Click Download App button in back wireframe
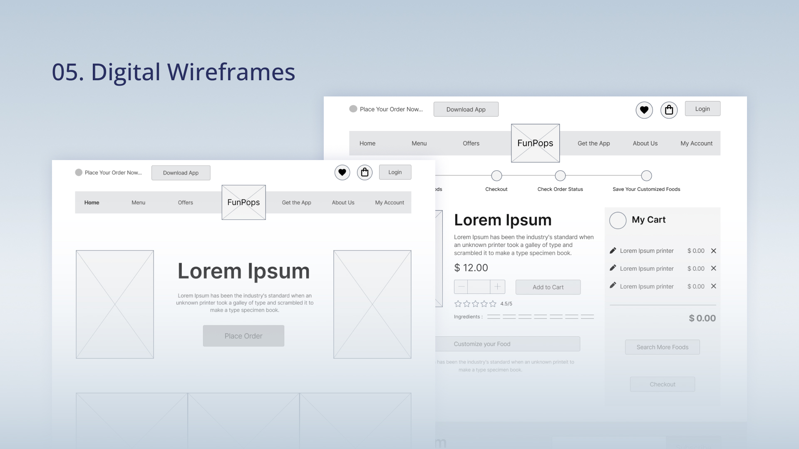Image resolution: width=799 pixels, height=449 pixels. click(466, 109)
